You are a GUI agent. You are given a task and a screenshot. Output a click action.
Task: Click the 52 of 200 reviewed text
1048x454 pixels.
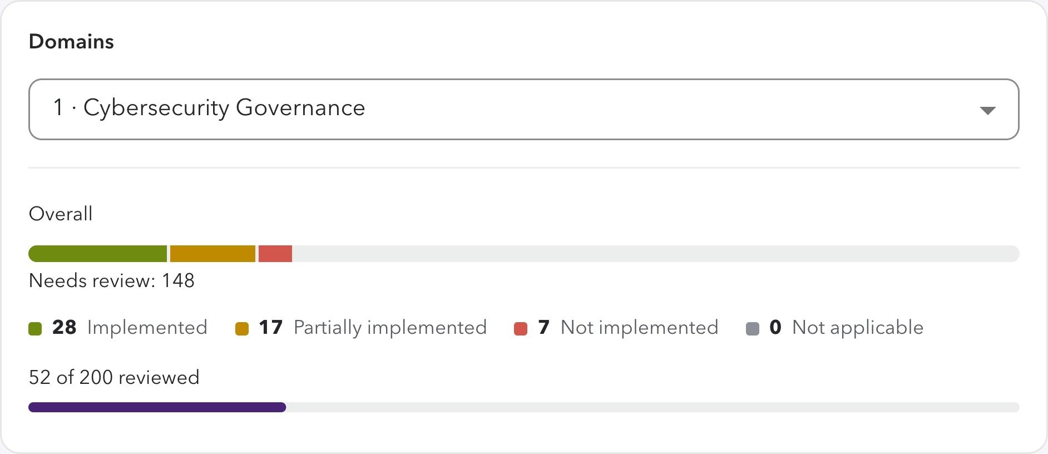(x=114, y=377)
